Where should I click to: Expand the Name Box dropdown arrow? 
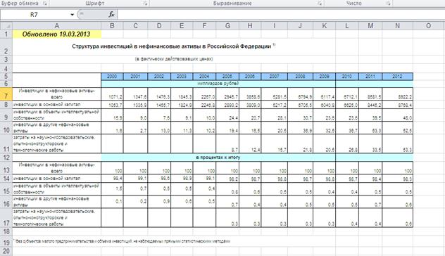pos(72,15)
